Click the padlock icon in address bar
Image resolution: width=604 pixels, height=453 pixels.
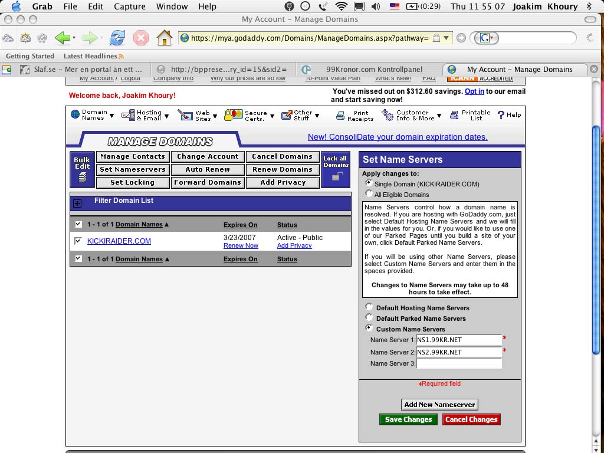(436, 38)
